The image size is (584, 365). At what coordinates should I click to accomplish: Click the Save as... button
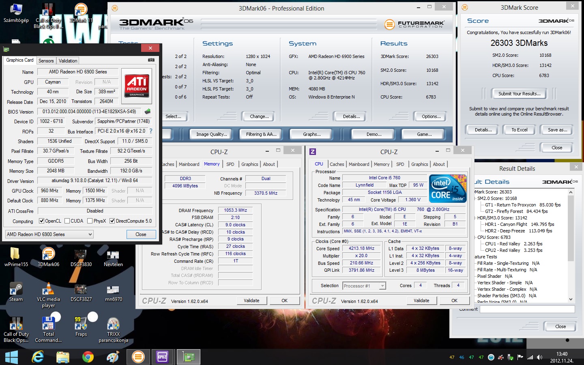pos(557,130)
